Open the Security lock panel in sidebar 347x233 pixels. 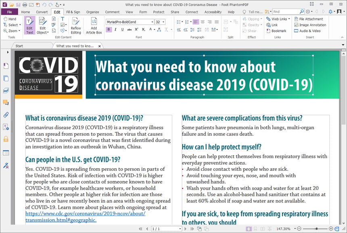[x=6, y=139]
